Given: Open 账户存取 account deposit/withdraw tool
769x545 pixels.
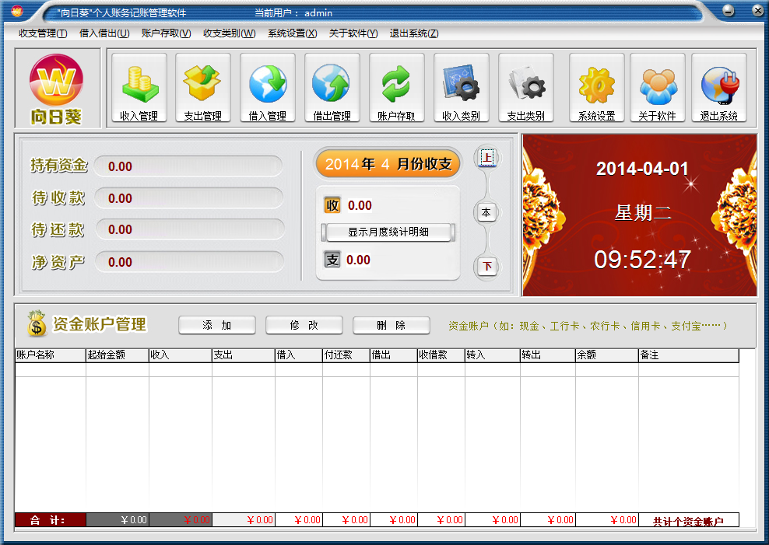Looking at the screenshot, I should tap(397, 87).
